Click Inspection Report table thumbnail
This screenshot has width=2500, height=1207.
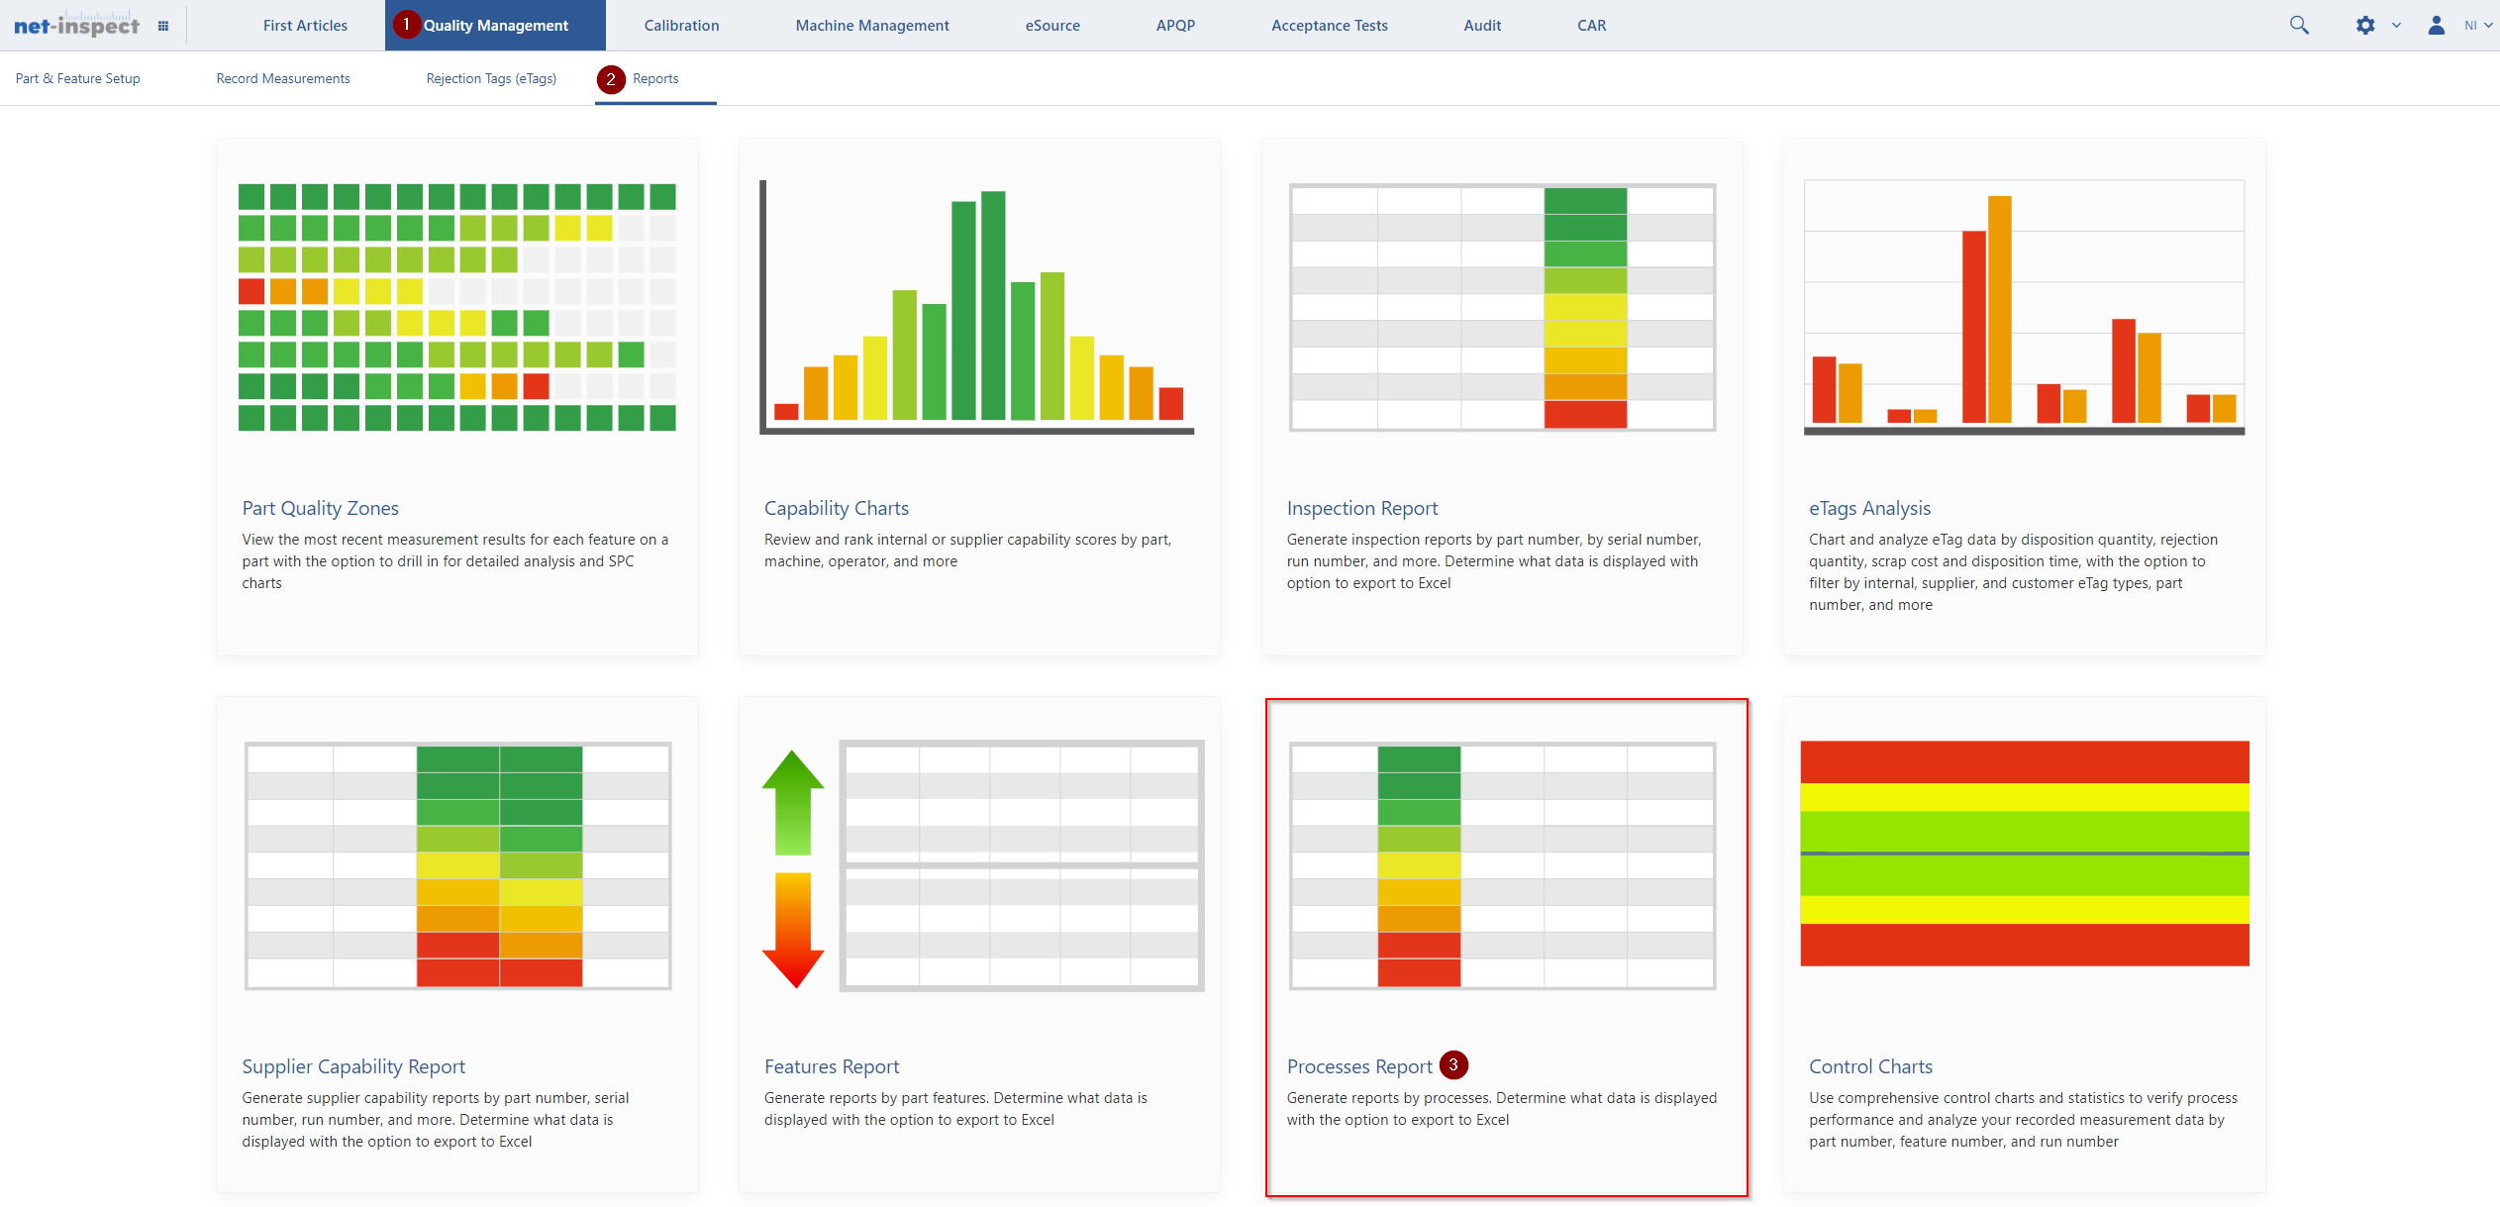coord(1502,307)
